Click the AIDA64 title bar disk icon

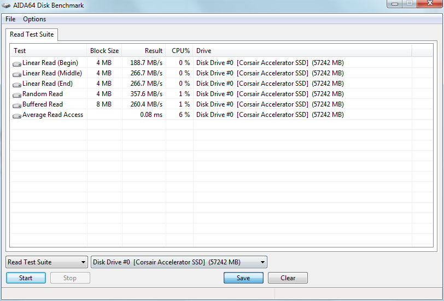point(6,5)
